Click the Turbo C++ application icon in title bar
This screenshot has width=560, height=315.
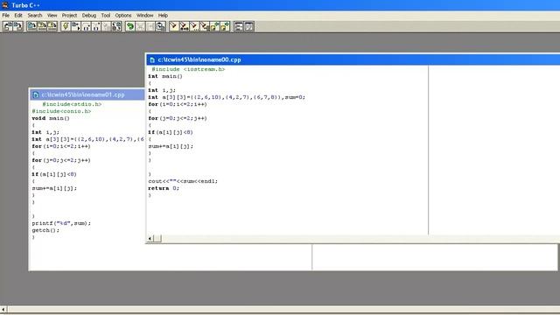[x=5, y=5]
